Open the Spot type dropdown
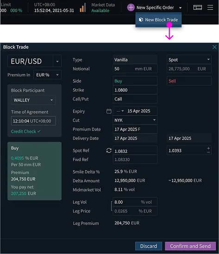Screen dimensions: 219x254 click(x=189, y=60)
